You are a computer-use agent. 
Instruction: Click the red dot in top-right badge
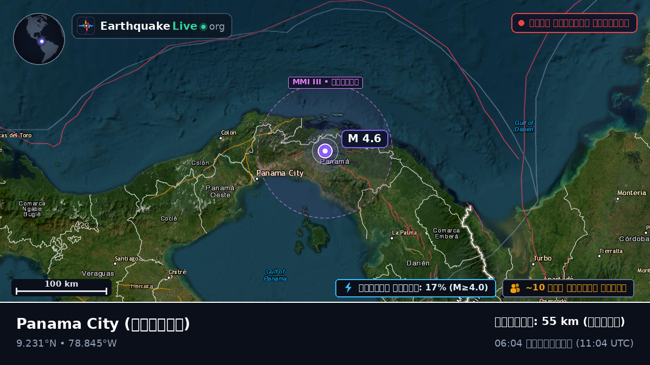[521, 23]
